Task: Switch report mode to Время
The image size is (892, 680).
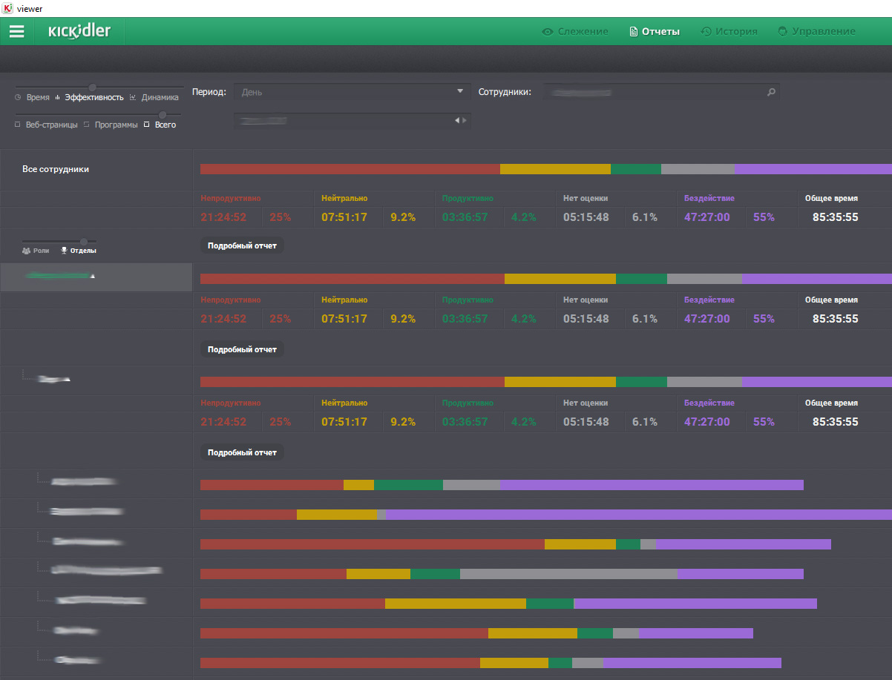Action: point(38,97)
